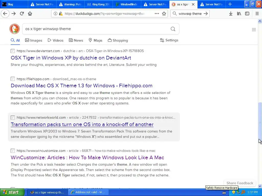Image resolution: width=262 pixels, height=196 pixels.
Task: Click the scrollbar down arrow
Action: point(260,186)
